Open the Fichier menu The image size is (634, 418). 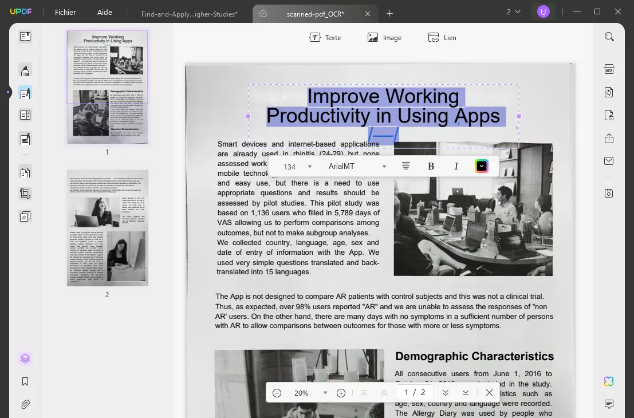pos(65,12)
